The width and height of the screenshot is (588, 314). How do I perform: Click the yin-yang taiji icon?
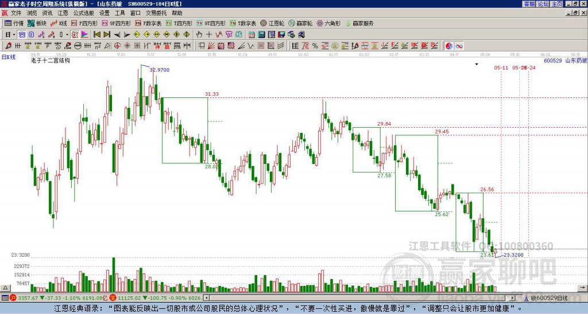tap(448, 46)
